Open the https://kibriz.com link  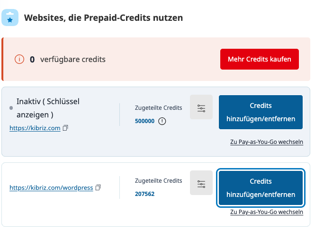pyautogui.click(x=35, y=128)
